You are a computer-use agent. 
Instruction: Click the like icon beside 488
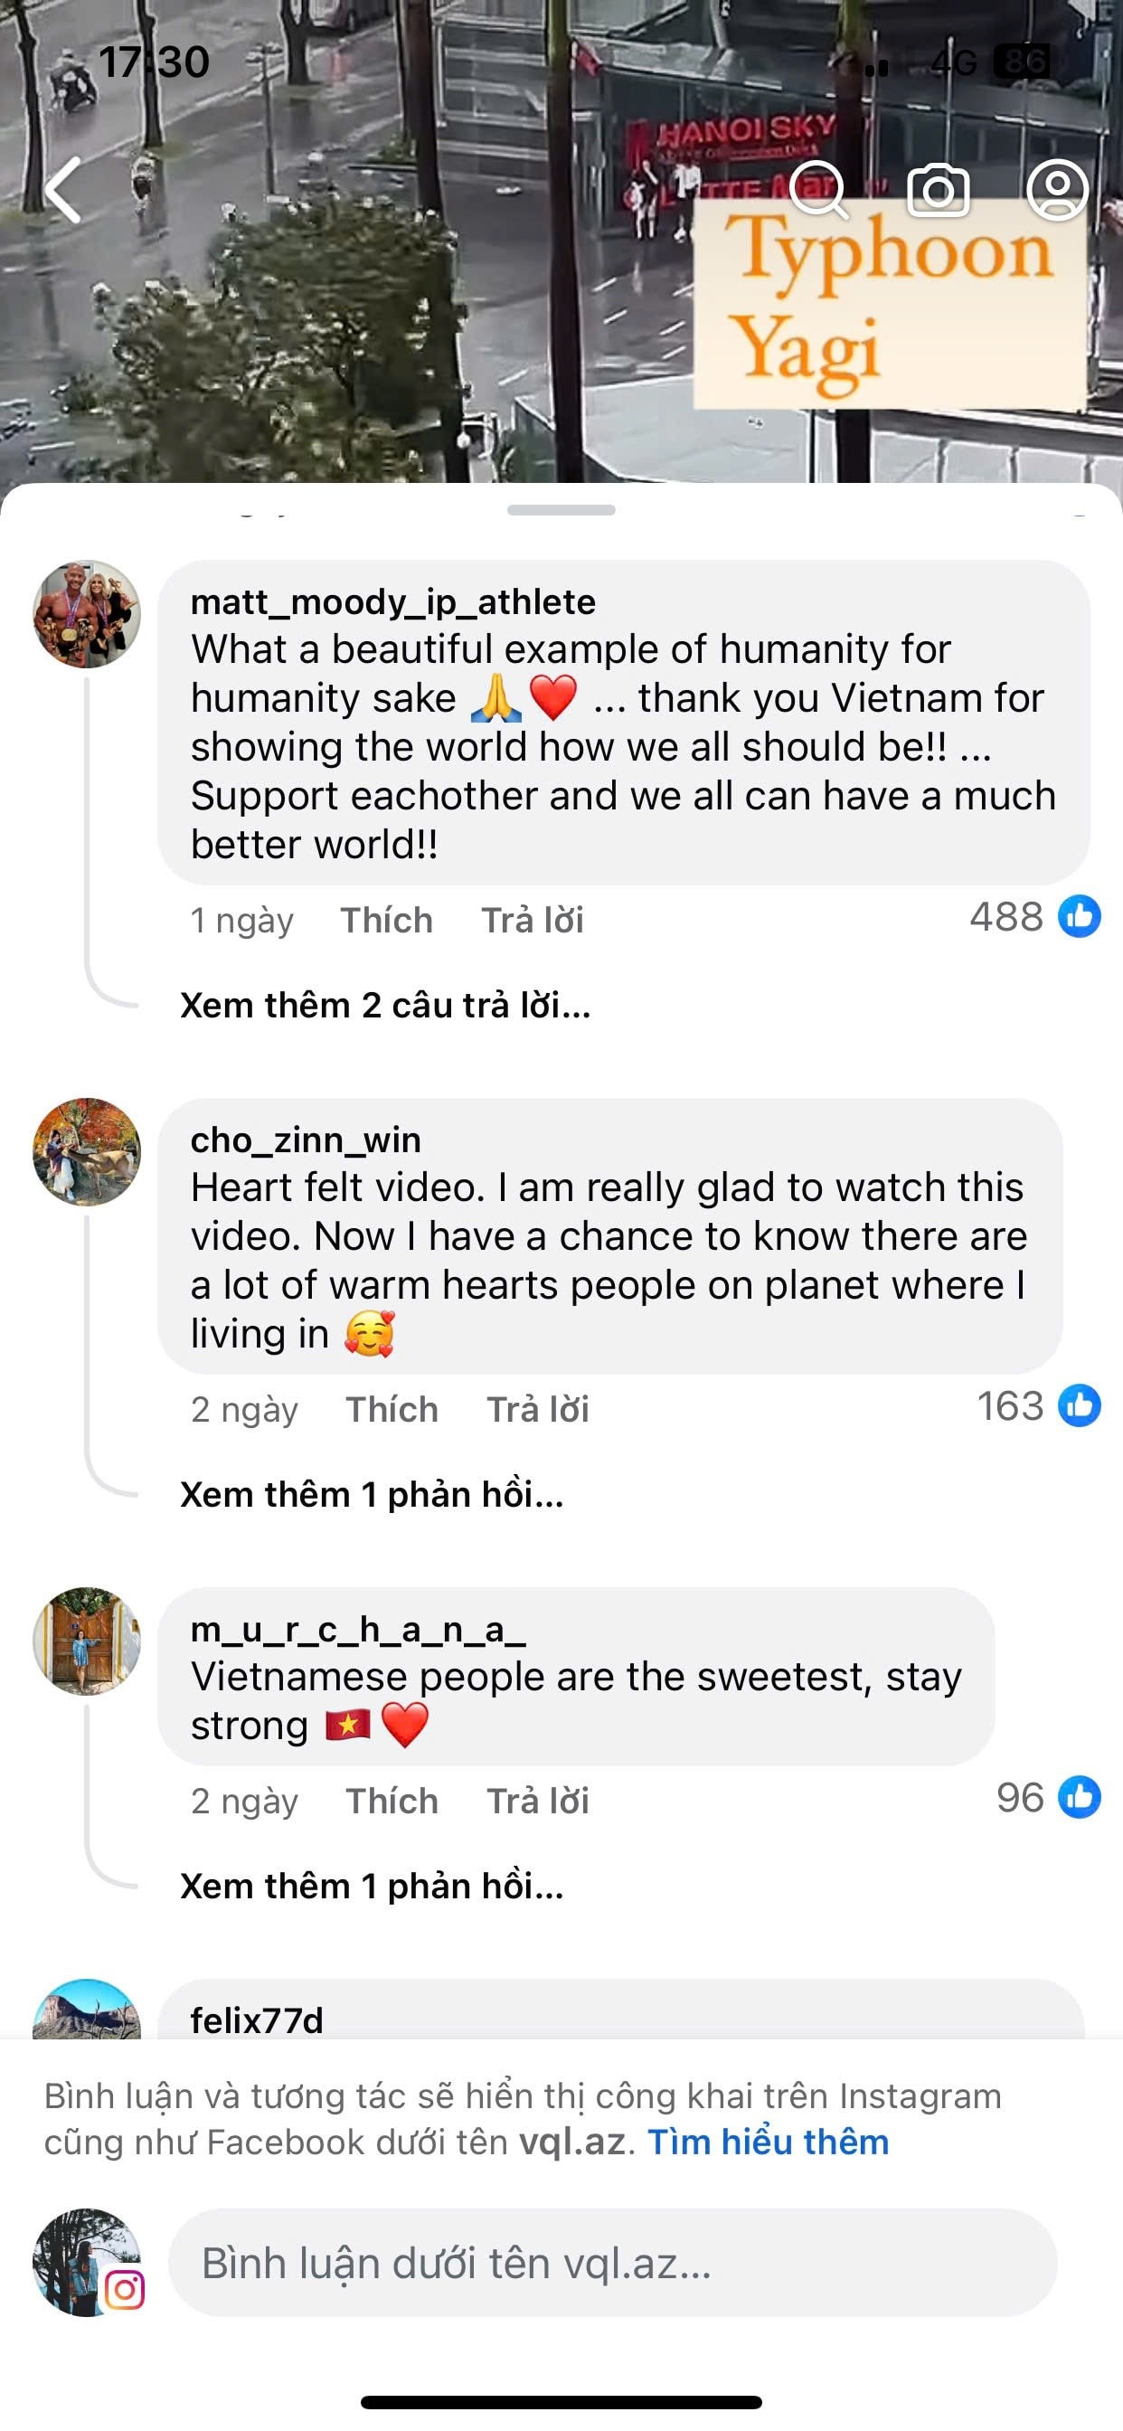(x=1080, y=916)
